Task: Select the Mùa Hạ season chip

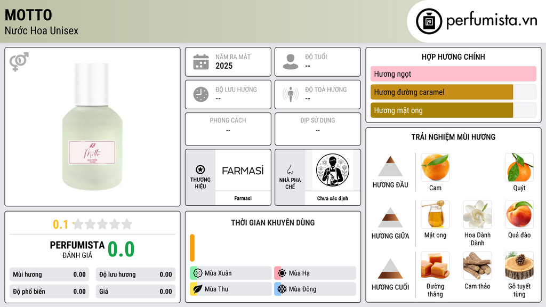Action: point(315,273)
